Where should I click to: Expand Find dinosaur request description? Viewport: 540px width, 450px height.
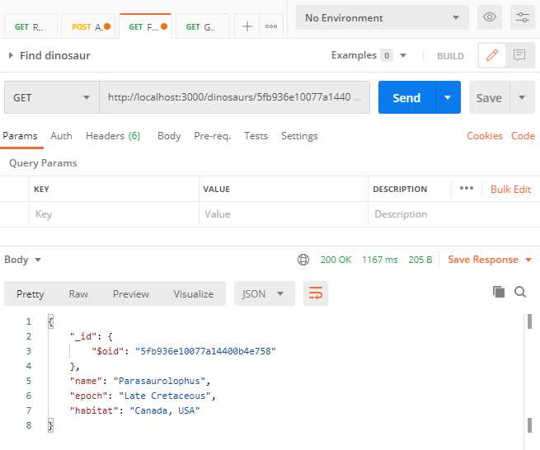point(11,55)
